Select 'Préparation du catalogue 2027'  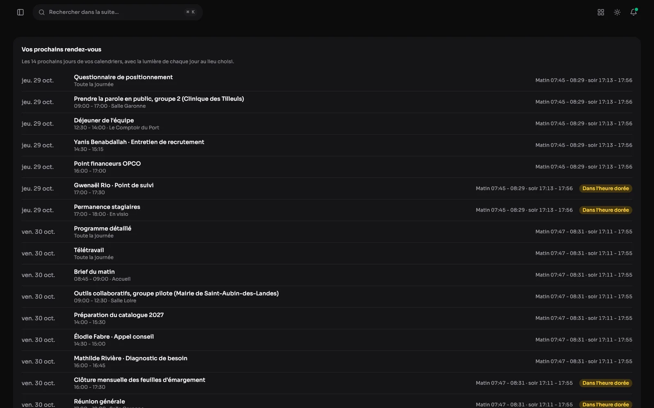click(x=327, y=318)
